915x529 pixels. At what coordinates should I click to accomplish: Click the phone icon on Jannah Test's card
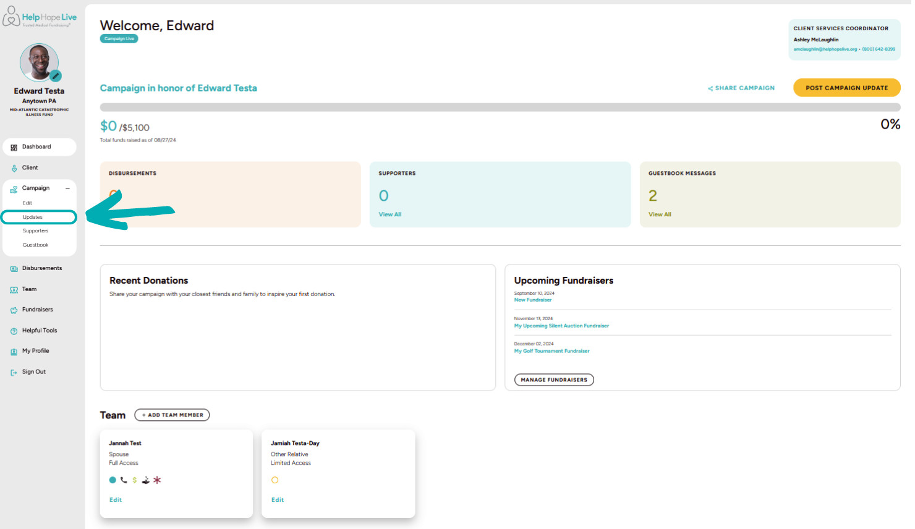124,480
